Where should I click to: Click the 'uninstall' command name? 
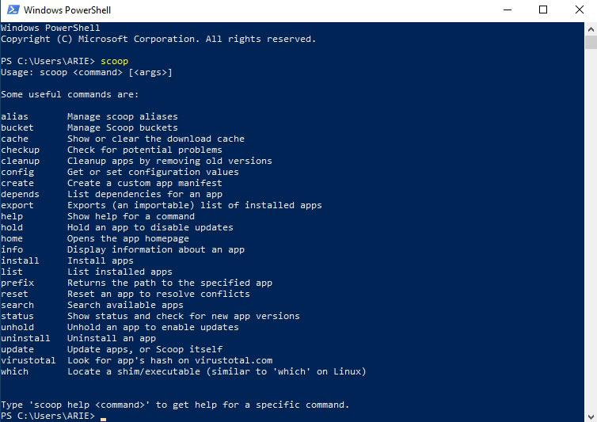pos(25,338)
